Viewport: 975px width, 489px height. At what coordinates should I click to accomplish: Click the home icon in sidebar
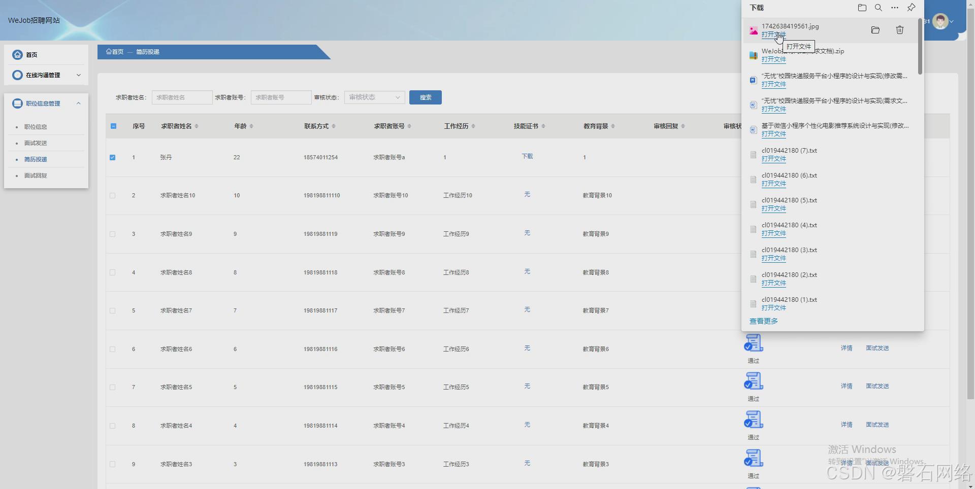click(18, 55)
